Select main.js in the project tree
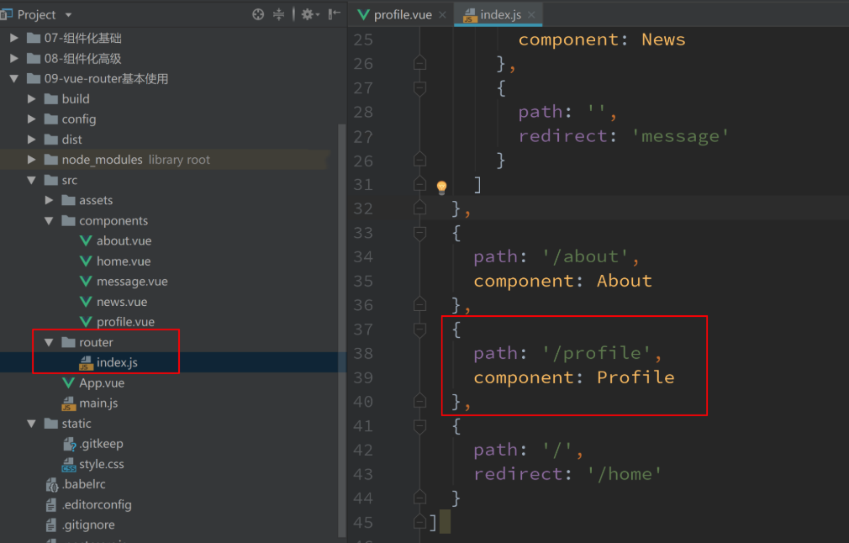The width and height of the screenshot is (849, 543). click(98, 403)
